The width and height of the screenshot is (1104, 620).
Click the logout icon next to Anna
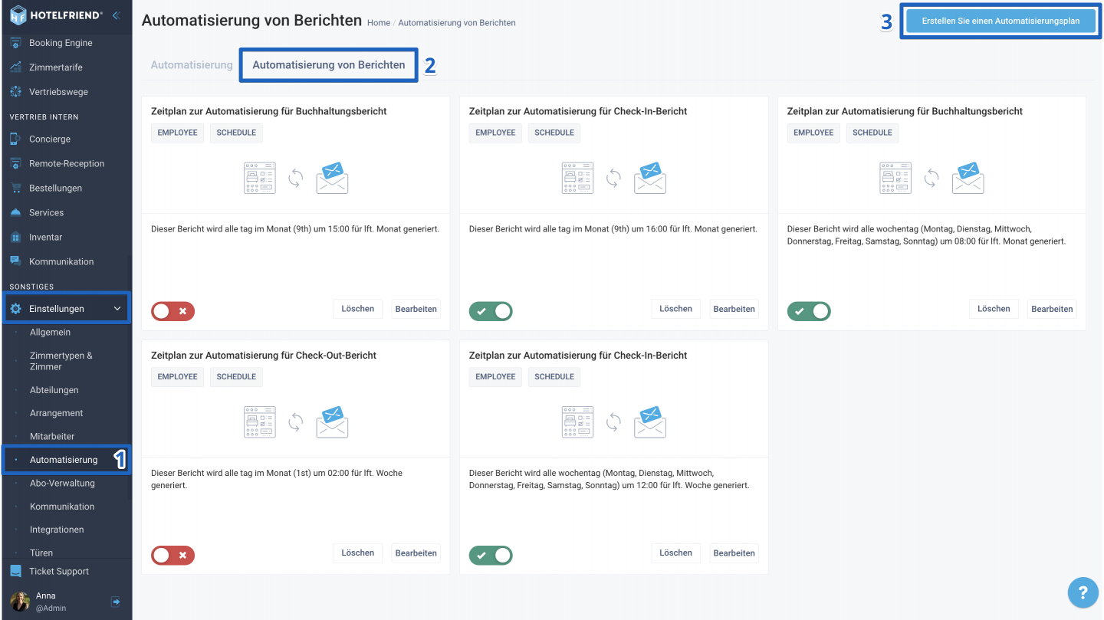(x=115, y=602)
